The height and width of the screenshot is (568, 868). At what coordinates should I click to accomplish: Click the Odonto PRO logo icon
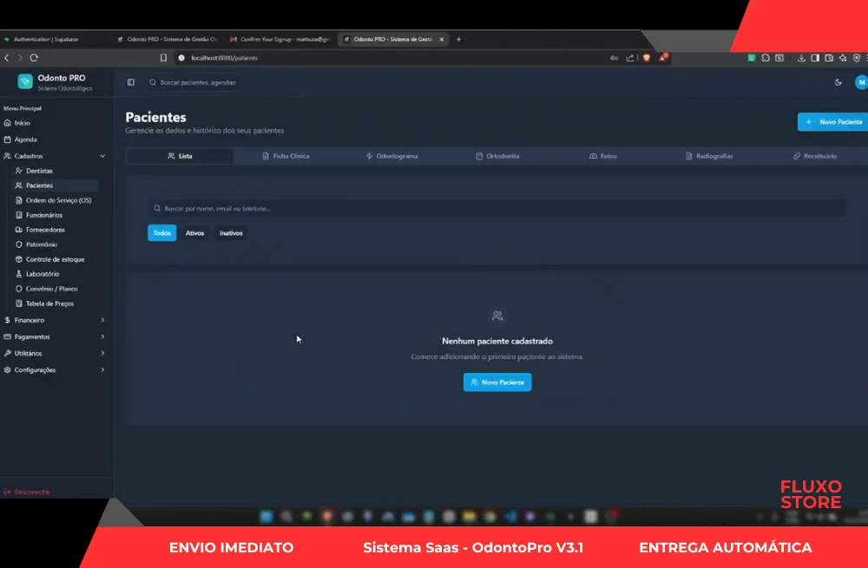coord(25,81)
